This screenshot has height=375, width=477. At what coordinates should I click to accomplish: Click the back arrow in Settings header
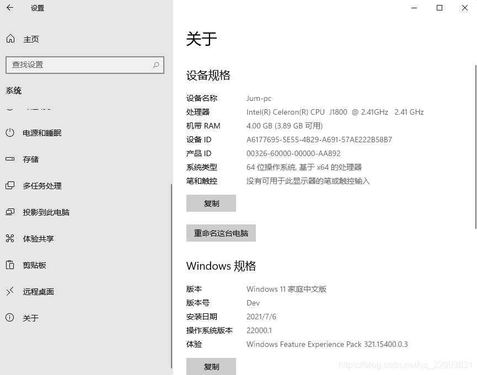(x=10, y=8)
